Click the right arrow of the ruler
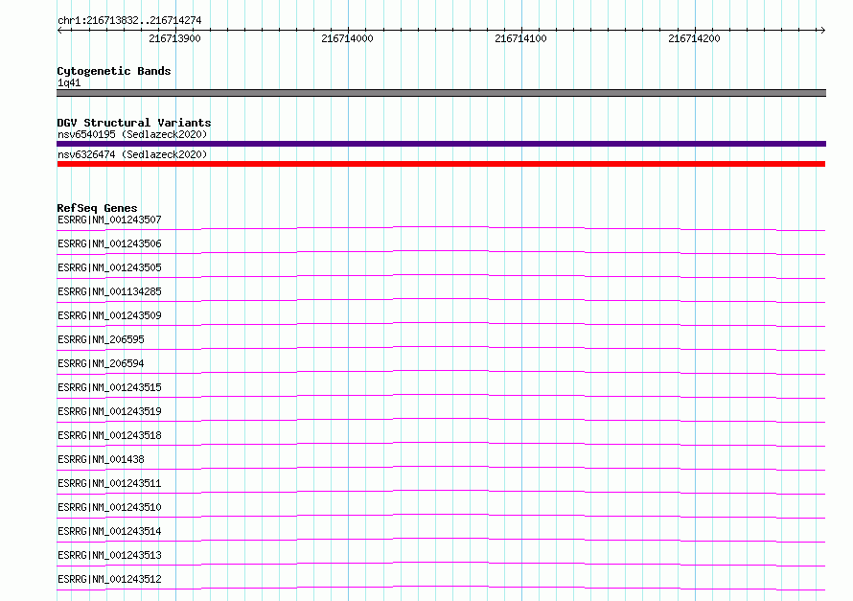 coord(822,30)
